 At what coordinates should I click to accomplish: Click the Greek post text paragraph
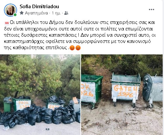tap(80, 35)
